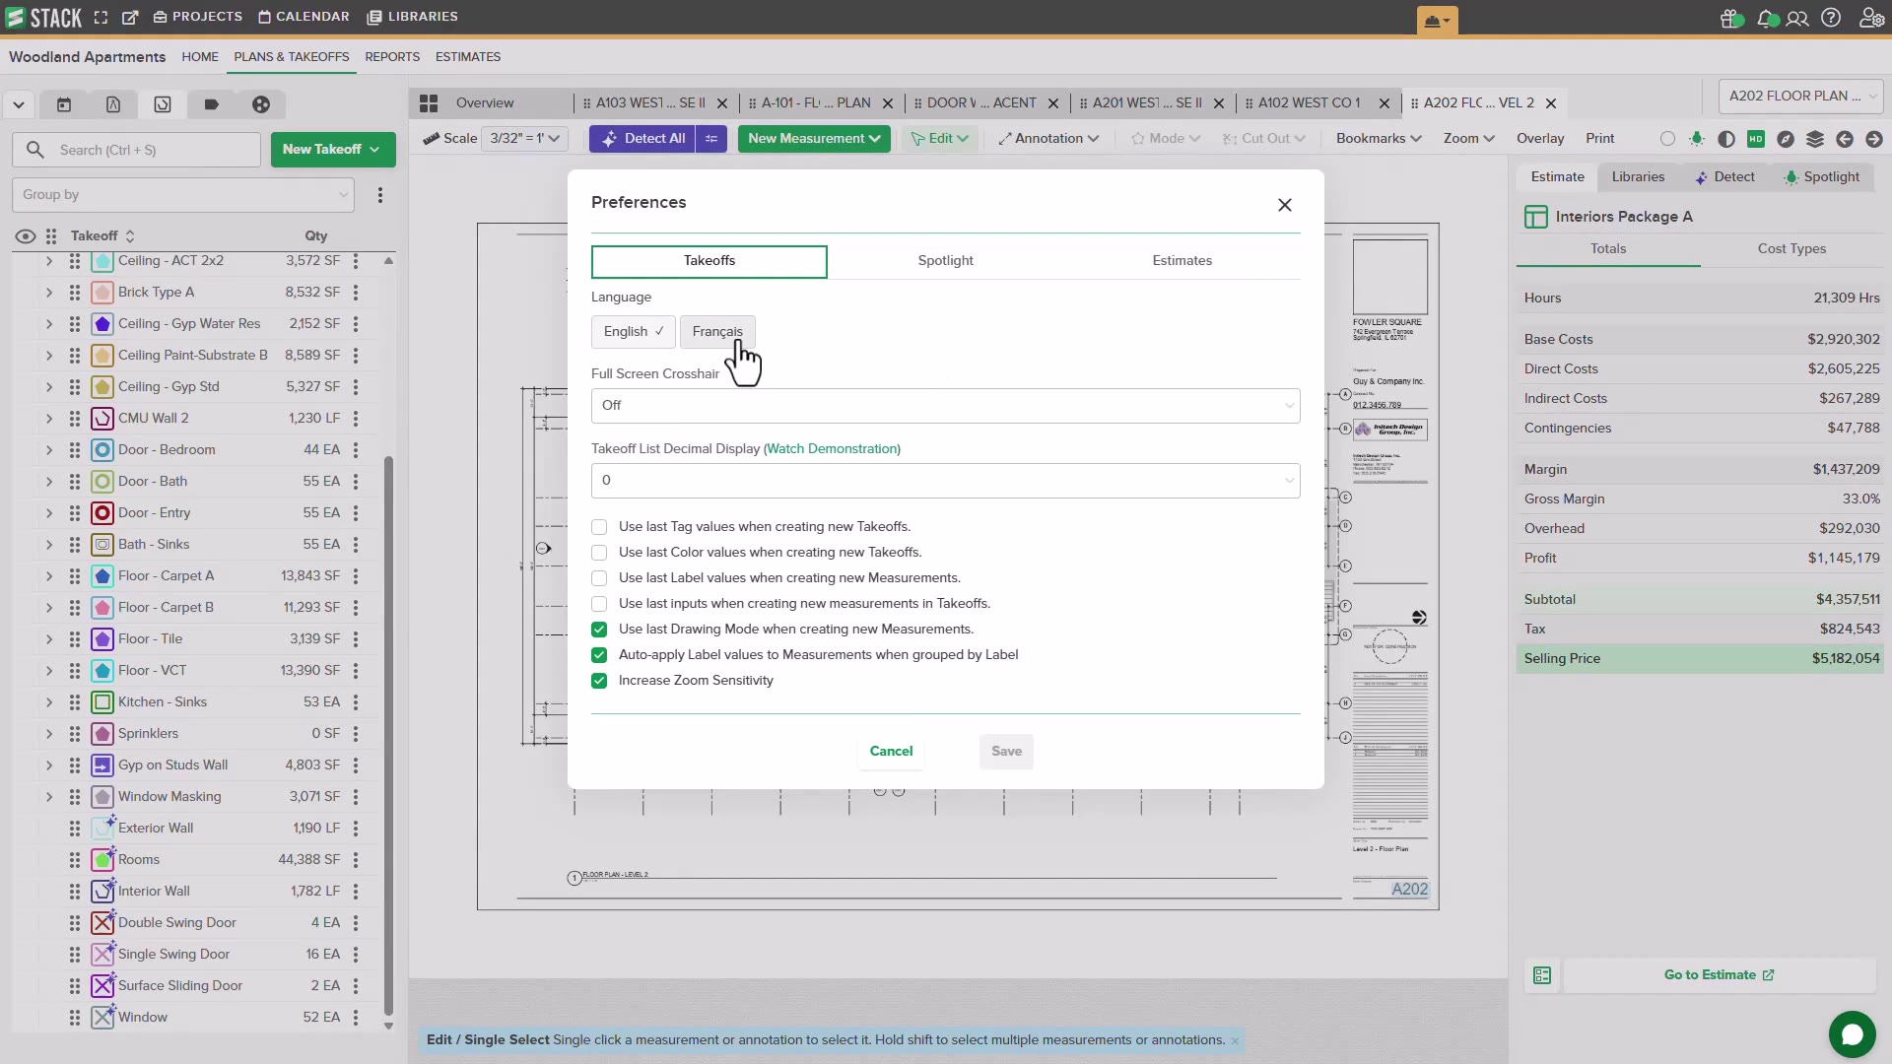
Task: Click the estimate worksheet icon beside Go to Estimate
Action: click(1542, 975)
